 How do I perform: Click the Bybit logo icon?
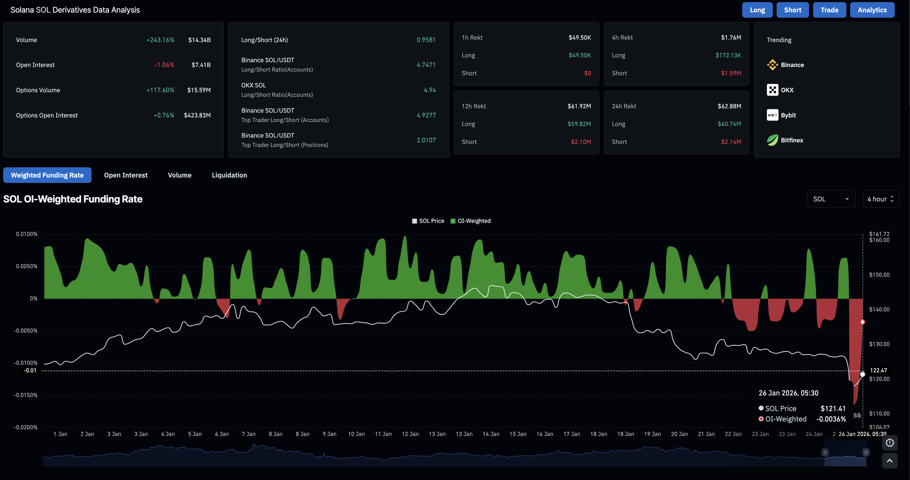tap(772, 115)
